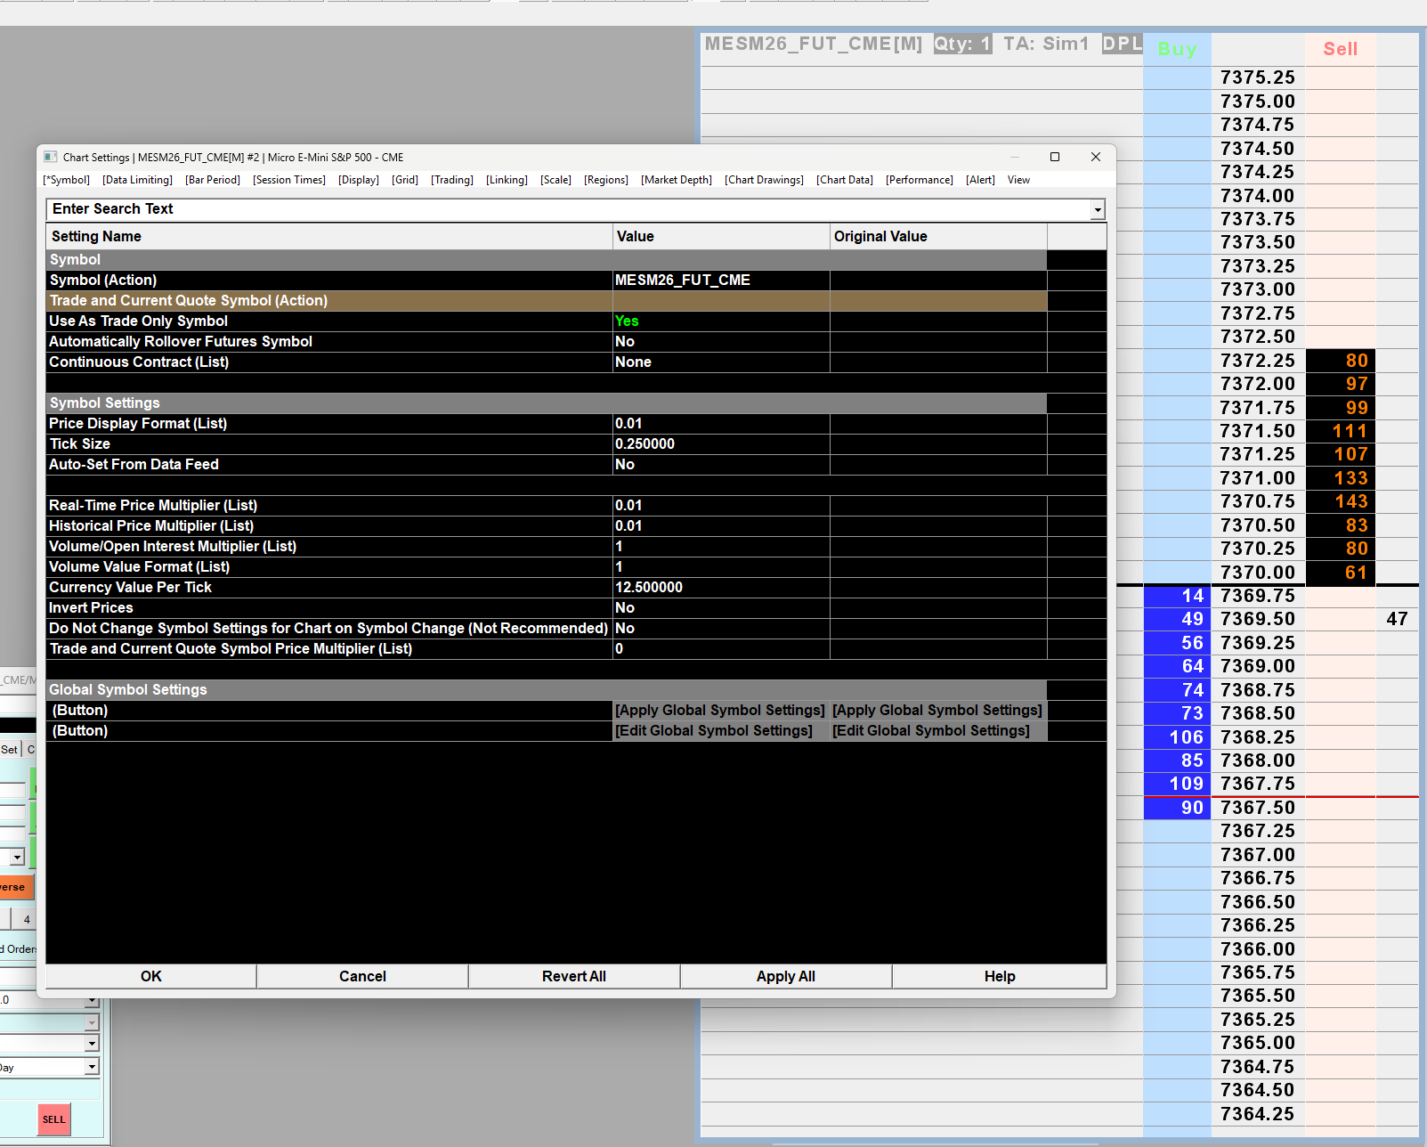Viewport: 1427px width, 1147px height.
Task: Click the Chart Settings window title icon
Action: [51, 157]
